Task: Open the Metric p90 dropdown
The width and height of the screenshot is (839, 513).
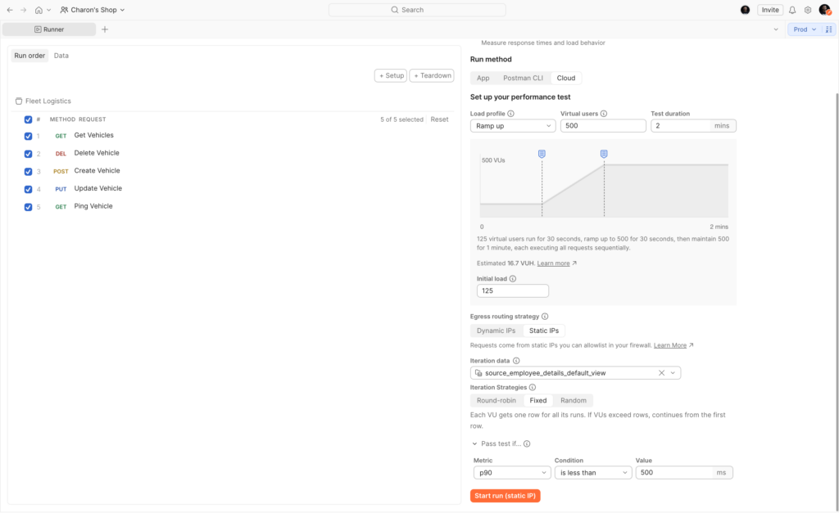Action: coord(511,472)
